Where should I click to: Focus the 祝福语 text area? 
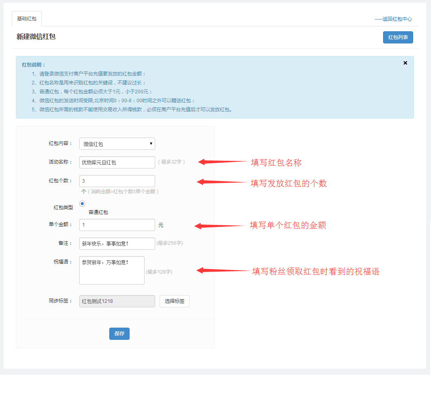click(x=112, y=270)
